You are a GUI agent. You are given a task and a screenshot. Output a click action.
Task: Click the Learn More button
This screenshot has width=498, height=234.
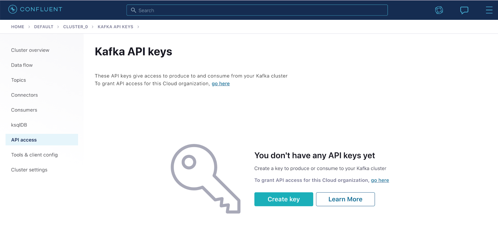point(345,199)
